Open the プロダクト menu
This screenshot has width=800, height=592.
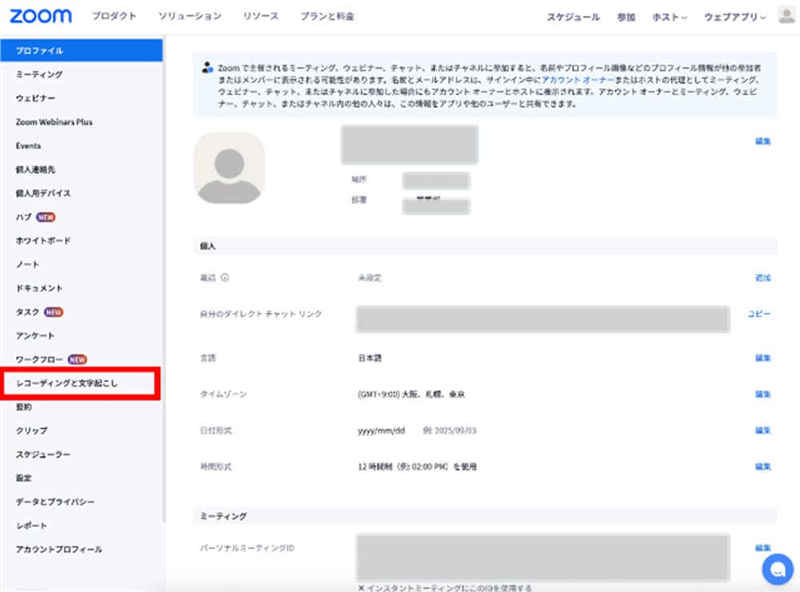tap(114, 16)
